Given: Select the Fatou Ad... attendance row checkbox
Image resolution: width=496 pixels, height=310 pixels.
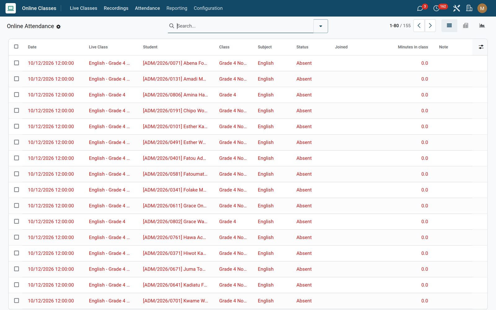Looking at the screenshot, I should tap(16, 158).
